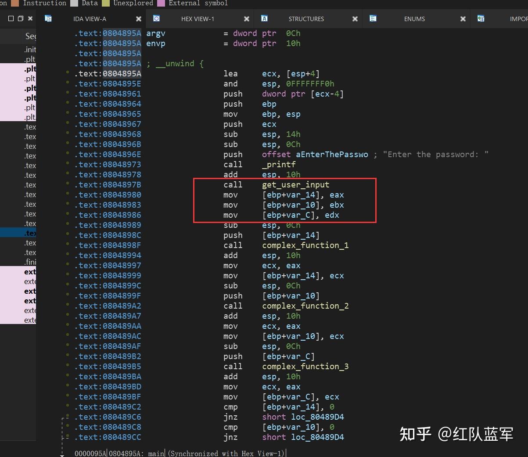528x457 pixels.
Task: Click 'Synchronized with Hex View-1' status text
Action: [226, 453]
